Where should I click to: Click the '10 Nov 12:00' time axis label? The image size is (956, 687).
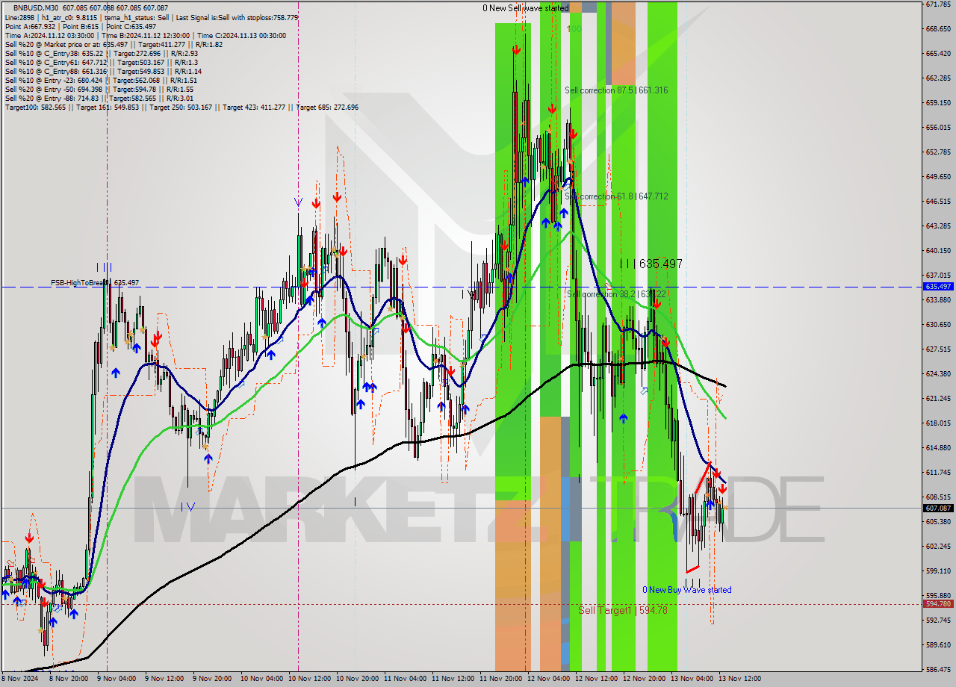coord(309,680)
